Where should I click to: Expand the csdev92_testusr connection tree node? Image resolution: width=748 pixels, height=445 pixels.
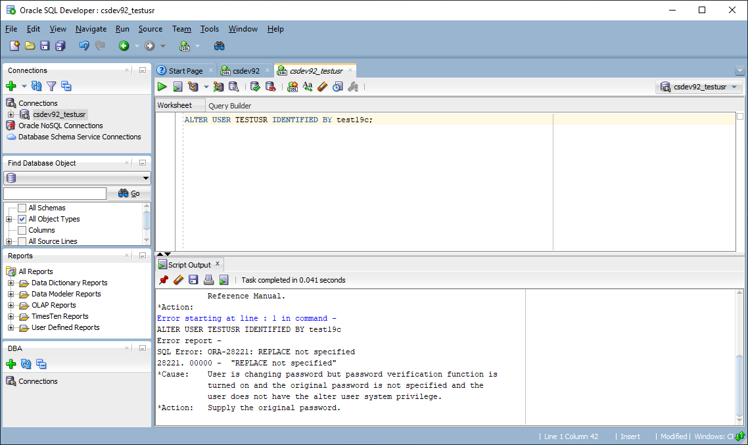11,114
